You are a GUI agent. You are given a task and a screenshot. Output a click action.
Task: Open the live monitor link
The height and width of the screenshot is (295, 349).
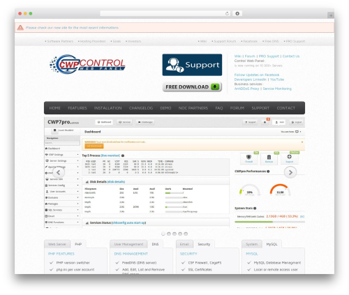[x=110, y=156]
